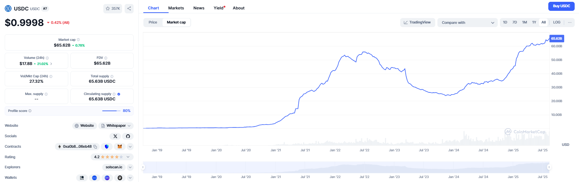Select 1M time range
The height and width of the screenshot is (182, 579).
coord(524,22)
